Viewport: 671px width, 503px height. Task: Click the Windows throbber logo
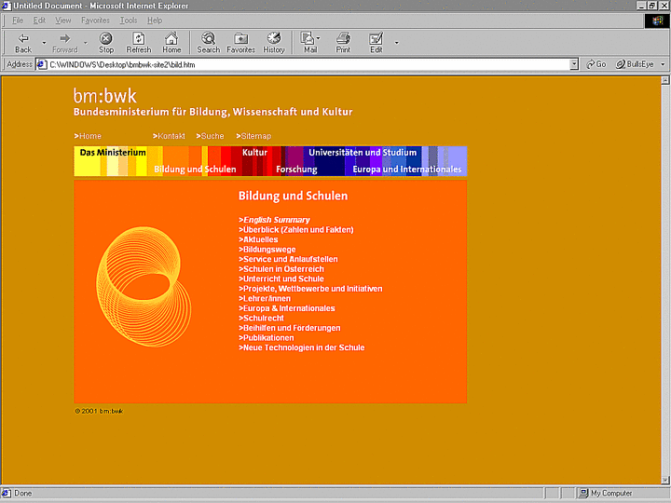tap(657, 20)
